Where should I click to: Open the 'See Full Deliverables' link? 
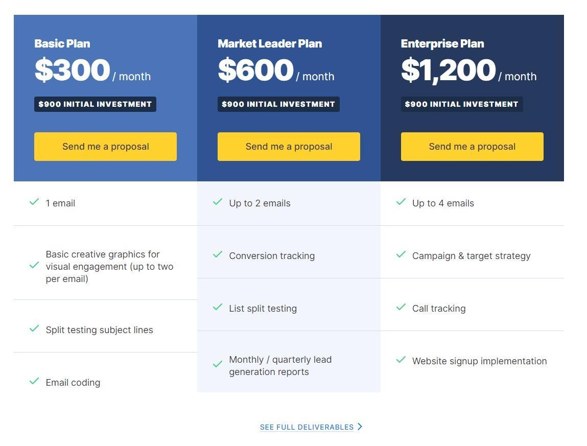(307, 427)
